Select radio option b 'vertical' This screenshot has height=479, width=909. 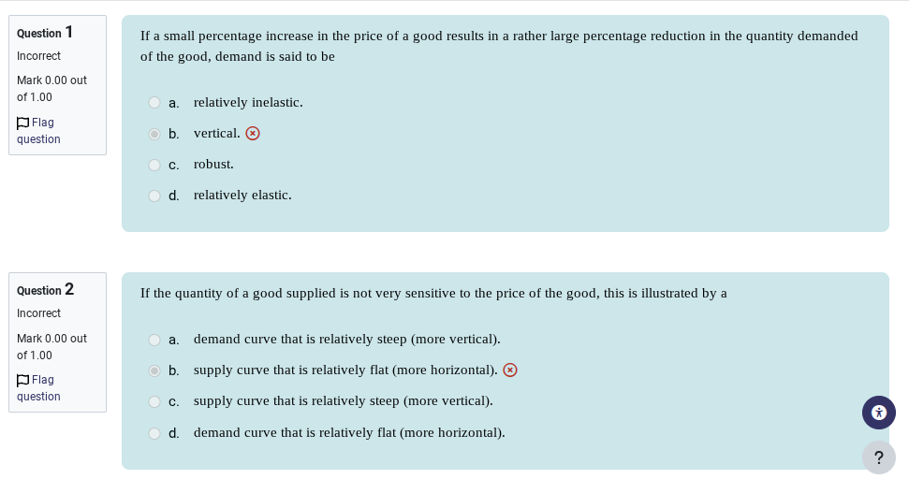coord(154,134)
